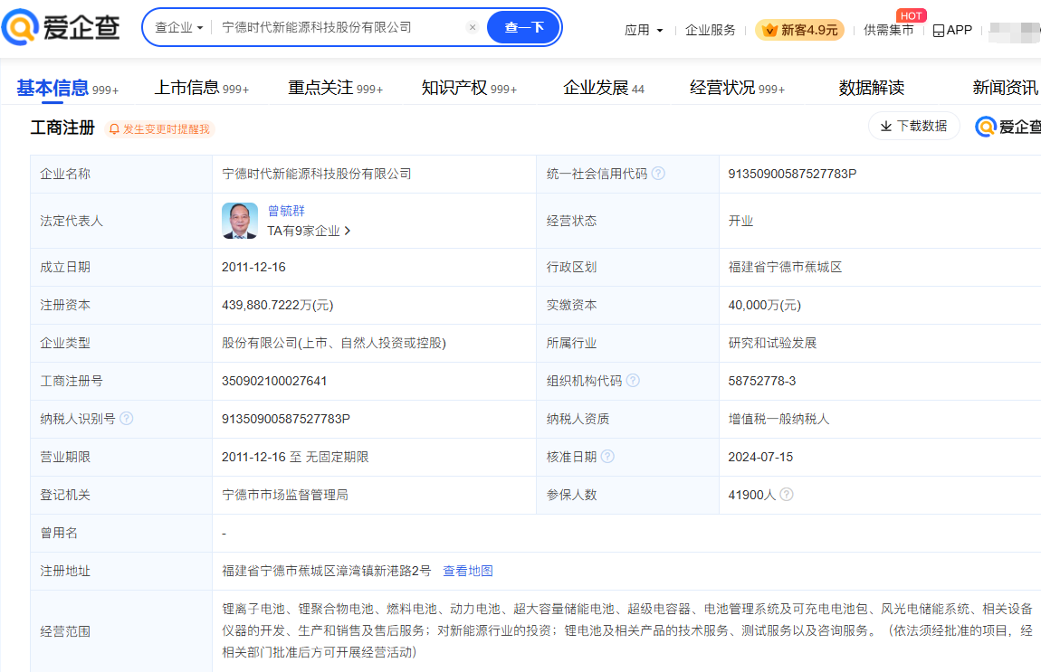Image resolution: width=1041 pixels, height=672 pixels.
Task: Go to the 新闻资讯 tab
Action: (1005, 88)
